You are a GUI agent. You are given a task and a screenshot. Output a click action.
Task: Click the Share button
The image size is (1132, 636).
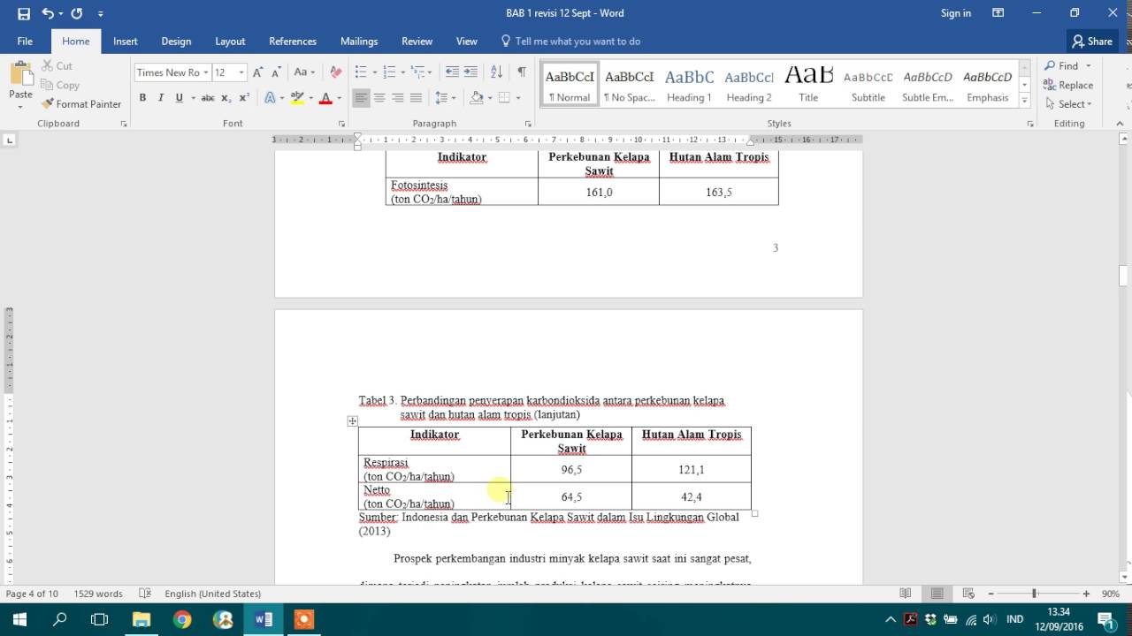pyautogui.click(x=1092, y=42)
